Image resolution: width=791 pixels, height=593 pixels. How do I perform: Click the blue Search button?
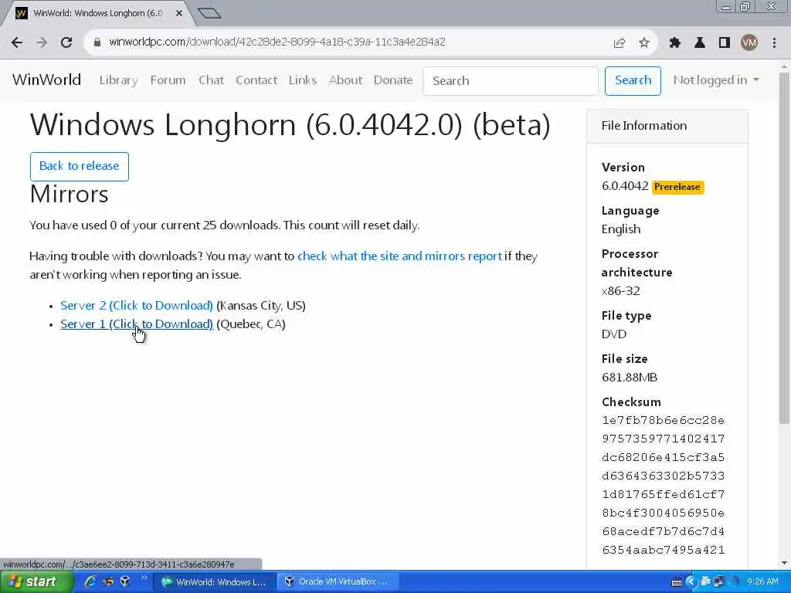(x=633, y=80)
